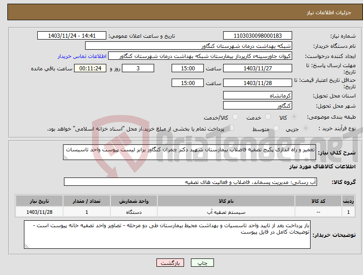Click the response deadline date 1403/11/27
Screen dimensions: 363x275
point(258,68)
